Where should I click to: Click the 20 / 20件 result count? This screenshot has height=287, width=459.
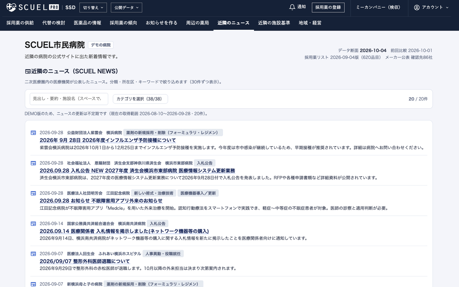pyautogui.click(x=418, y=99)
